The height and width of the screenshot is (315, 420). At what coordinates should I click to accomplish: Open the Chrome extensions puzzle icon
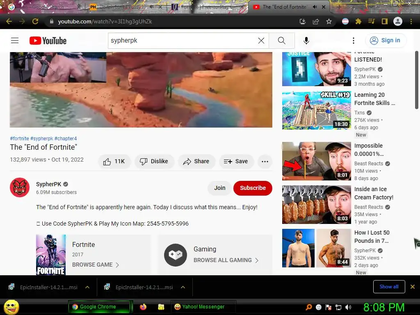click(x=358, y=21)
